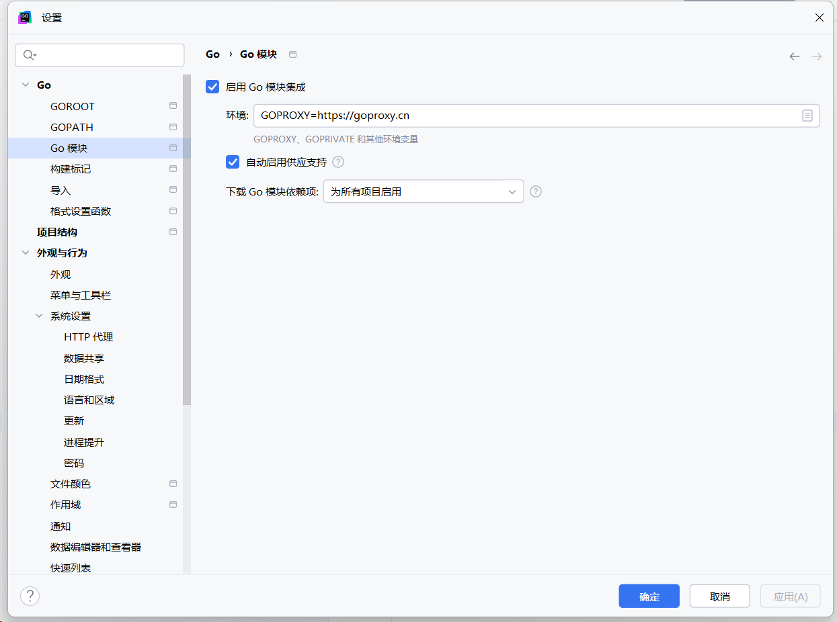Click help icon next to 自动启用供应支持
The image size is (837, 622).
pyautogui.click(x=338, y=162)
